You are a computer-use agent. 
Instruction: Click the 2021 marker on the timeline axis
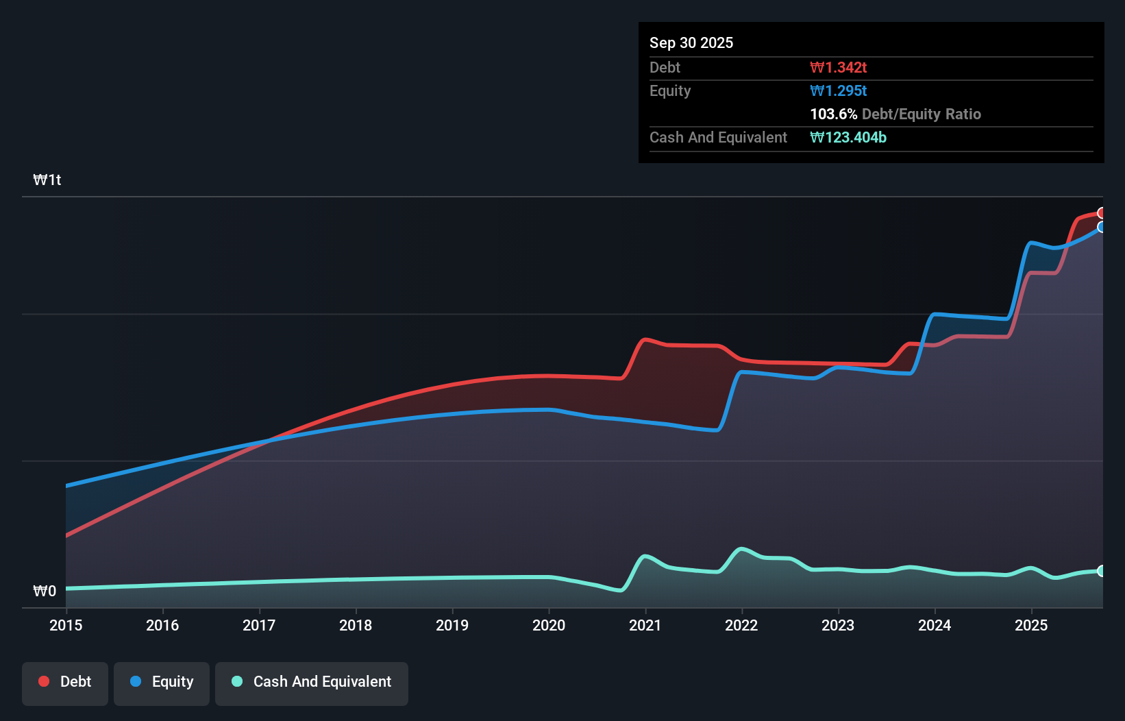645,625
